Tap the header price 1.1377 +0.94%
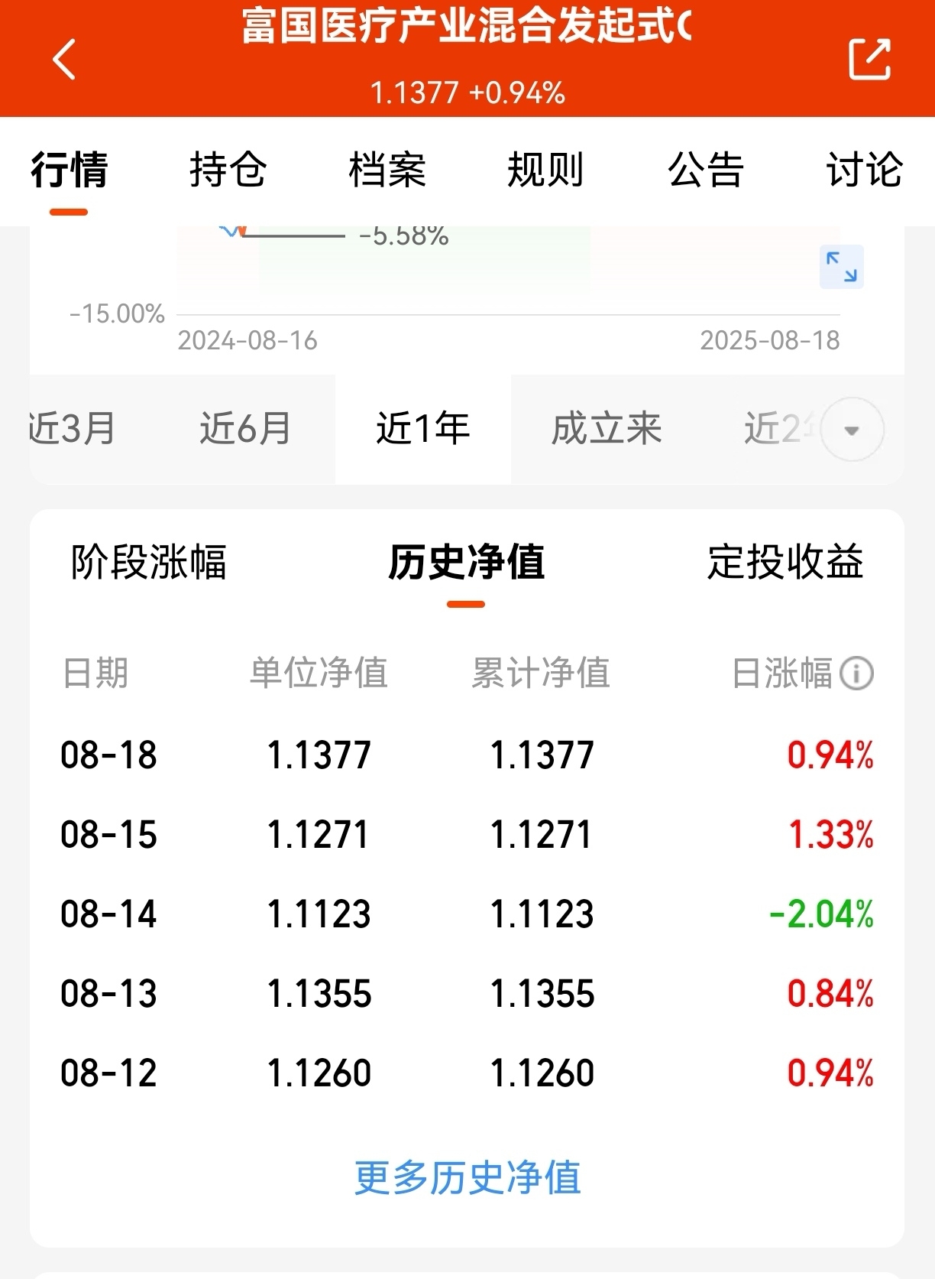This screenshot has width=935, height=1279. click(x=467, y=93)
